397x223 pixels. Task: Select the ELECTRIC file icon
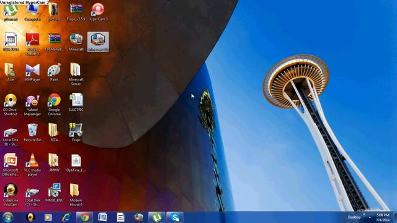coord(76,102)
